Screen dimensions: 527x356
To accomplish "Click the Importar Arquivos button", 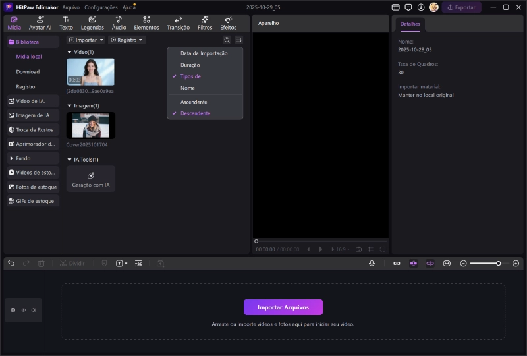I will tap(283, 307).
